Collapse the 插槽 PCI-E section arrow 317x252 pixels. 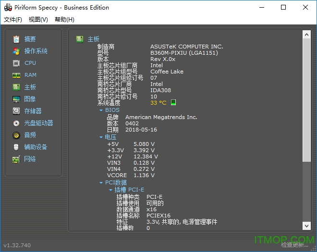point(110,190)
